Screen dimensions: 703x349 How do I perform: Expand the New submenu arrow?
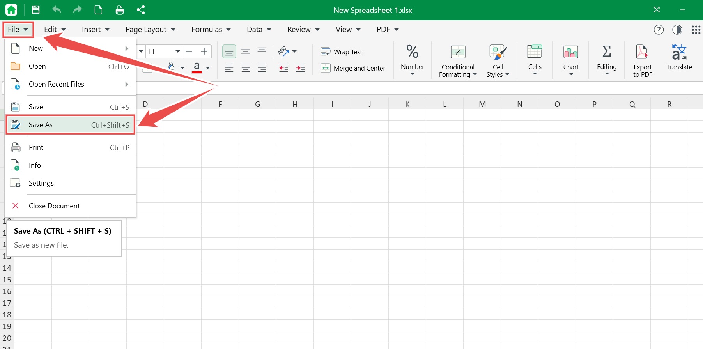pos(127,48)
